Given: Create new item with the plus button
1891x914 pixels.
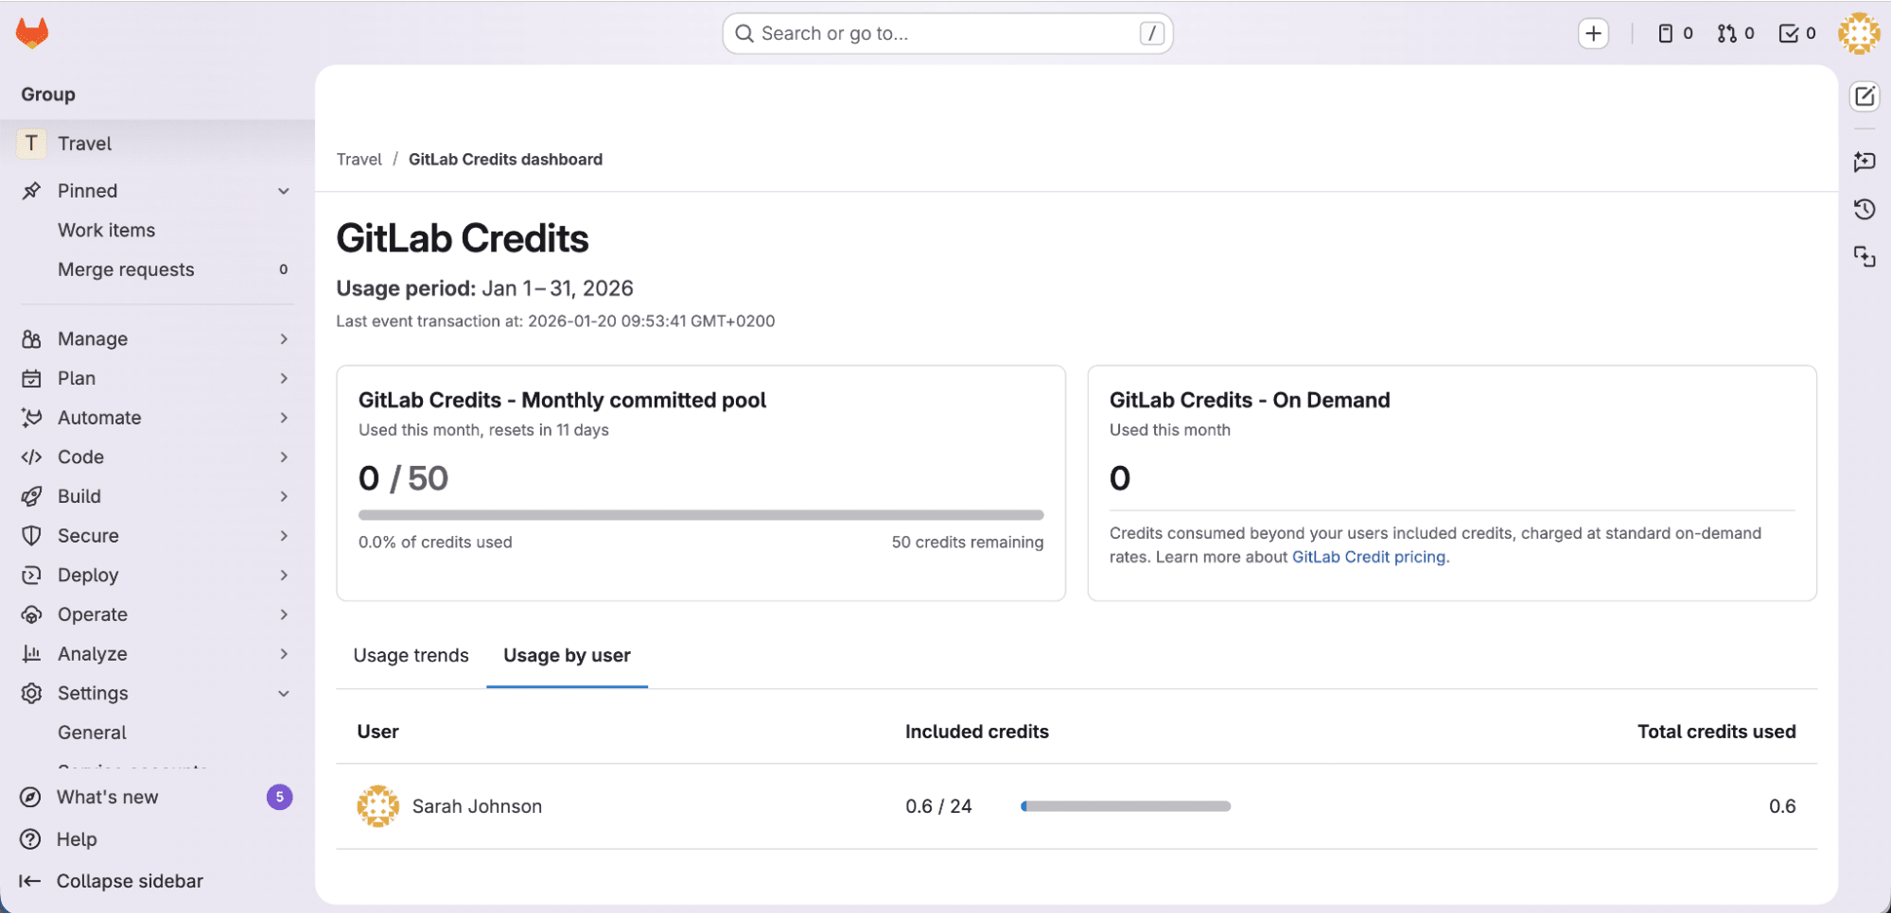Looking at the screenshot, I should [x=1593, y=32].
